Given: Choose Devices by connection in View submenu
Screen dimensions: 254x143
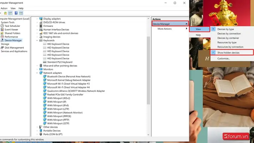Looking at the screenshot, I should point(229,34).
